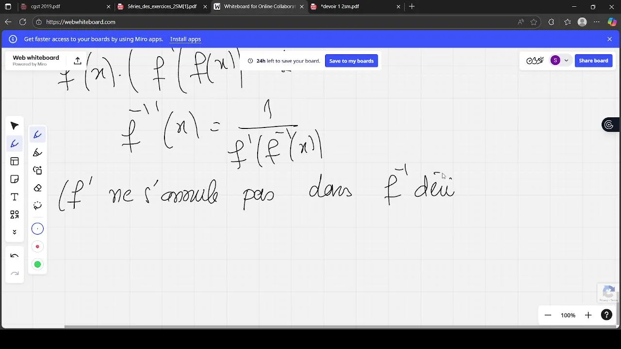Choose the Highlighter pen
621x349 pixels.
37,153
